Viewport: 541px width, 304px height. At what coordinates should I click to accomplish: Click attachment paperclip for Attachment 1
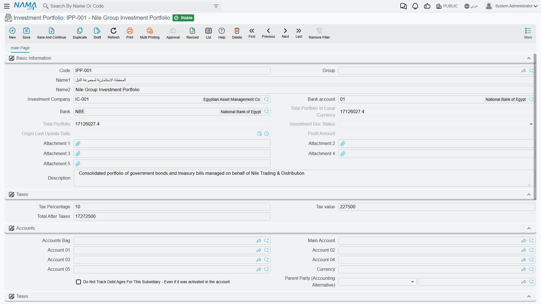78,144
